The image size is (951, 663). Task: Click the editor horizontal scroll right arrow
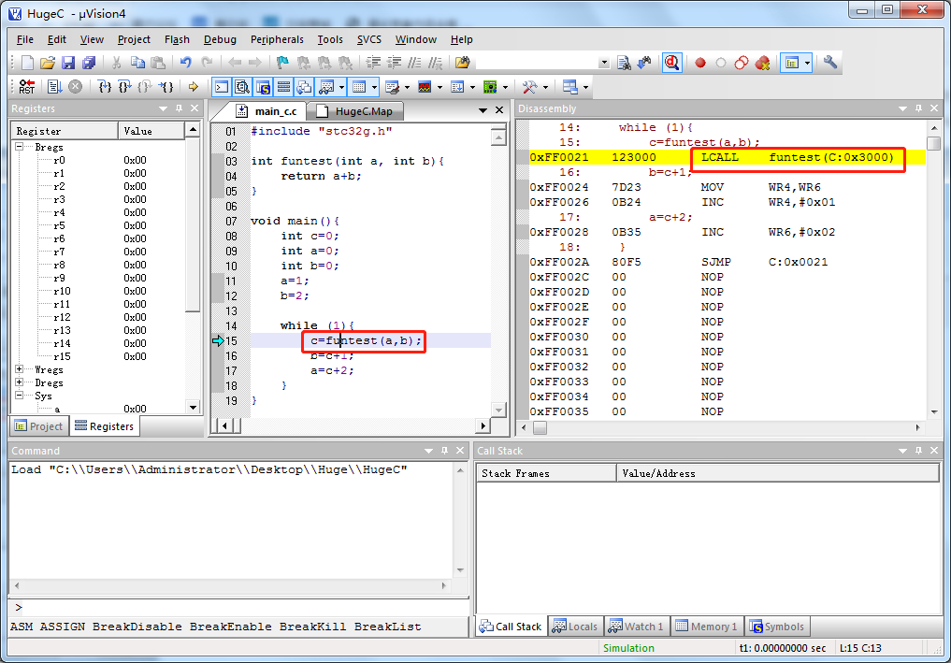click(483, 425)
